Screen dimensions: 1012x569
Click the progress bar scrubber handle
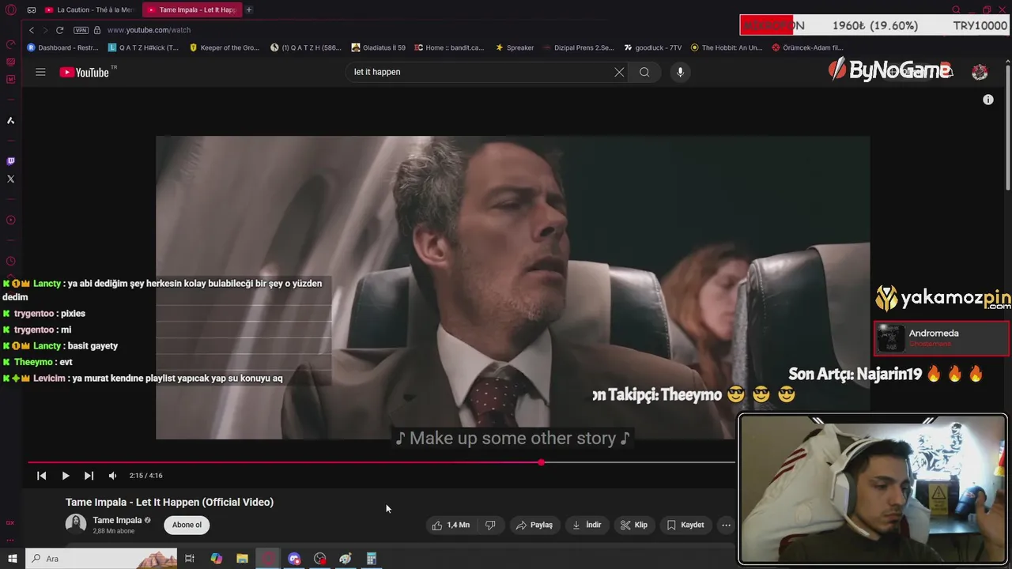point(542,462)
